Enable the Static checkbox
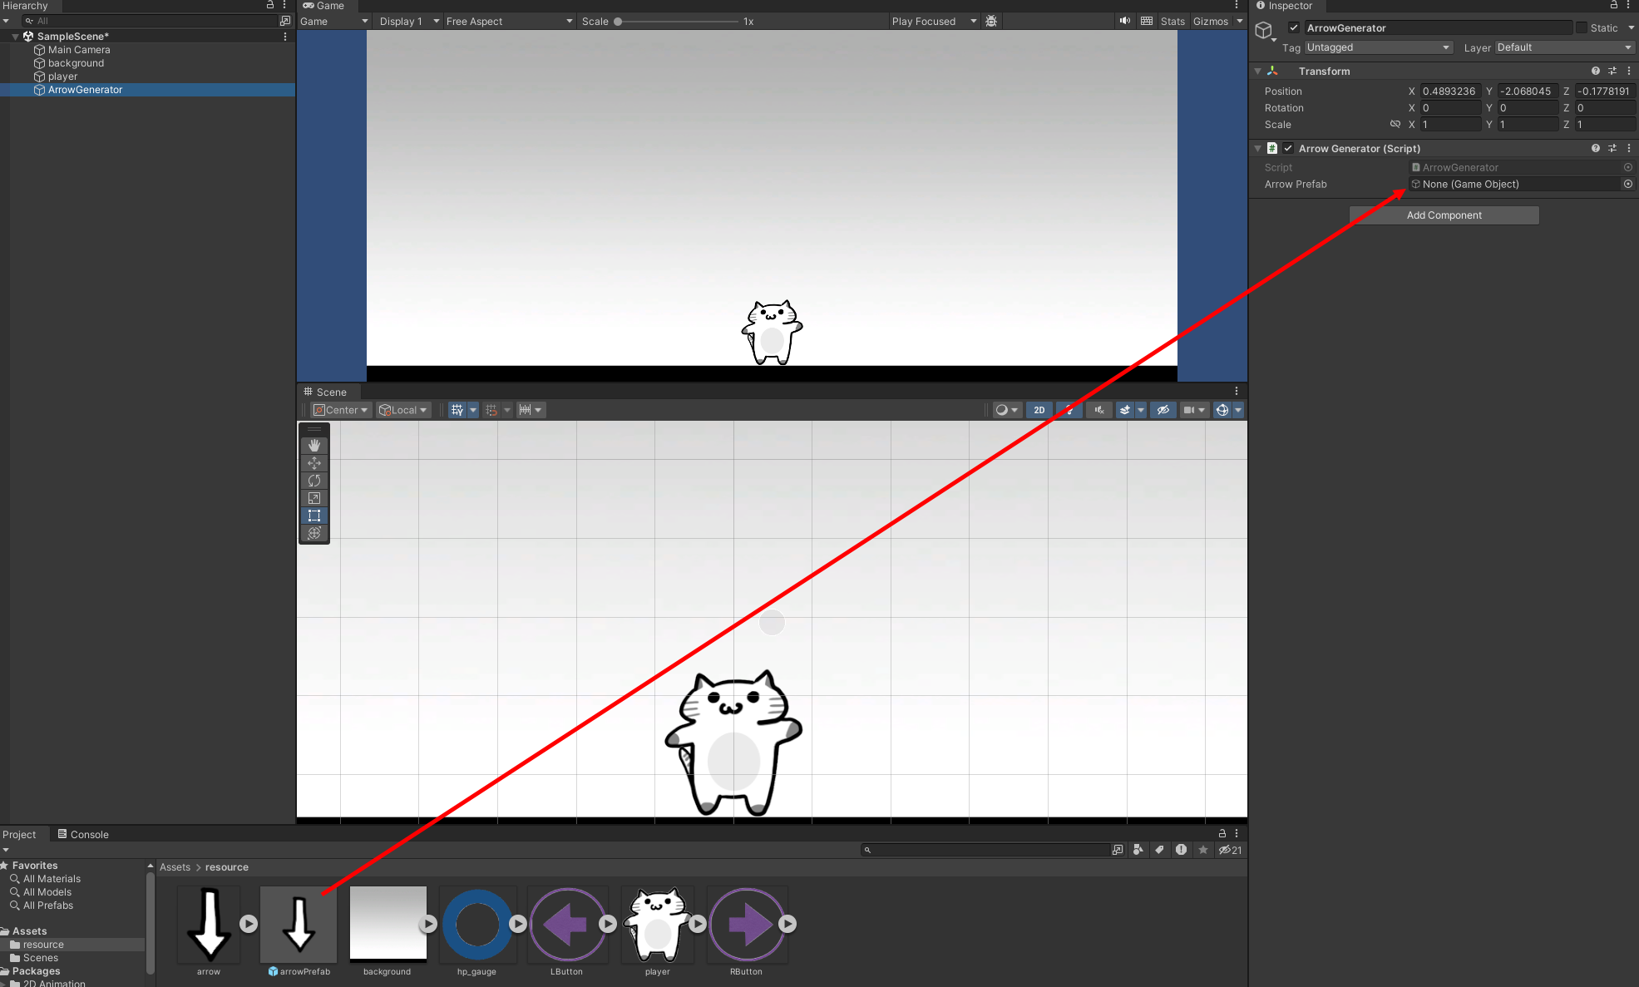 point(1582,27)
